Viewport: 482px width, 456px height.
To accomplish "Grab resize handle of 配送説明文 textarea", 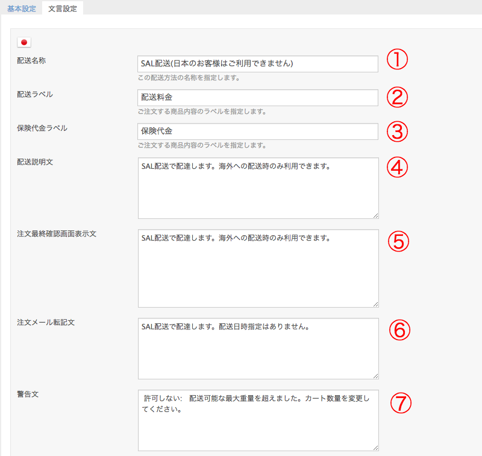I will click(x=375, y=215).
